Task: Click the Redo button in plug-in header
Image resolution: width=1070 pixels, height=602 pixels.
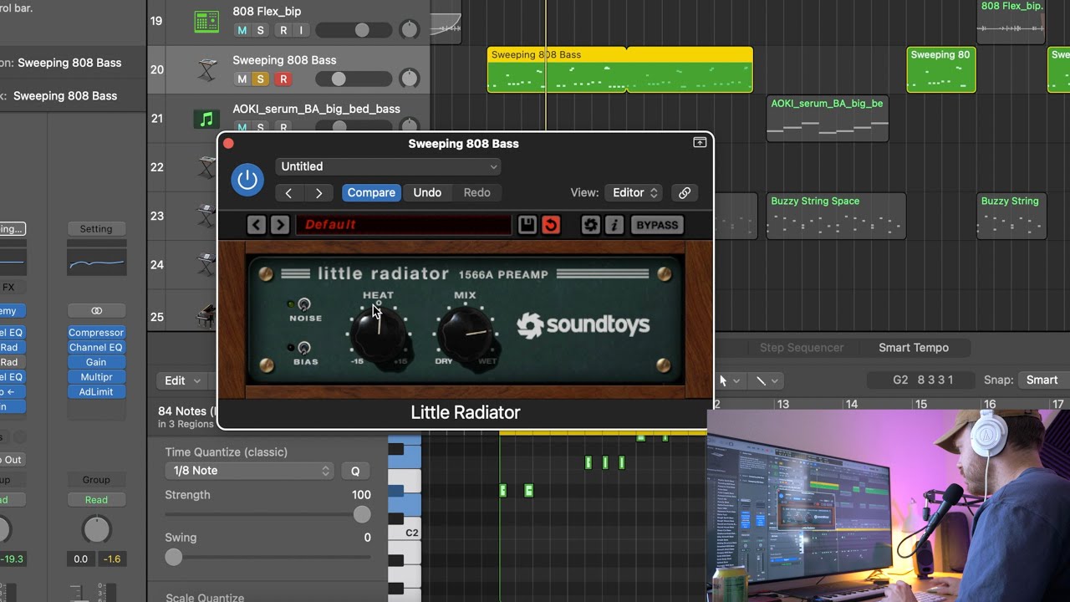Action: tap(477, 193)
